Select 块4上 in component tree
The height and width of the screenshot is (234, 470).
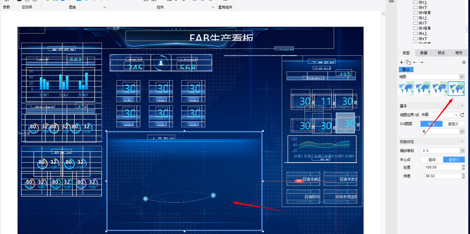pos(423,33)
